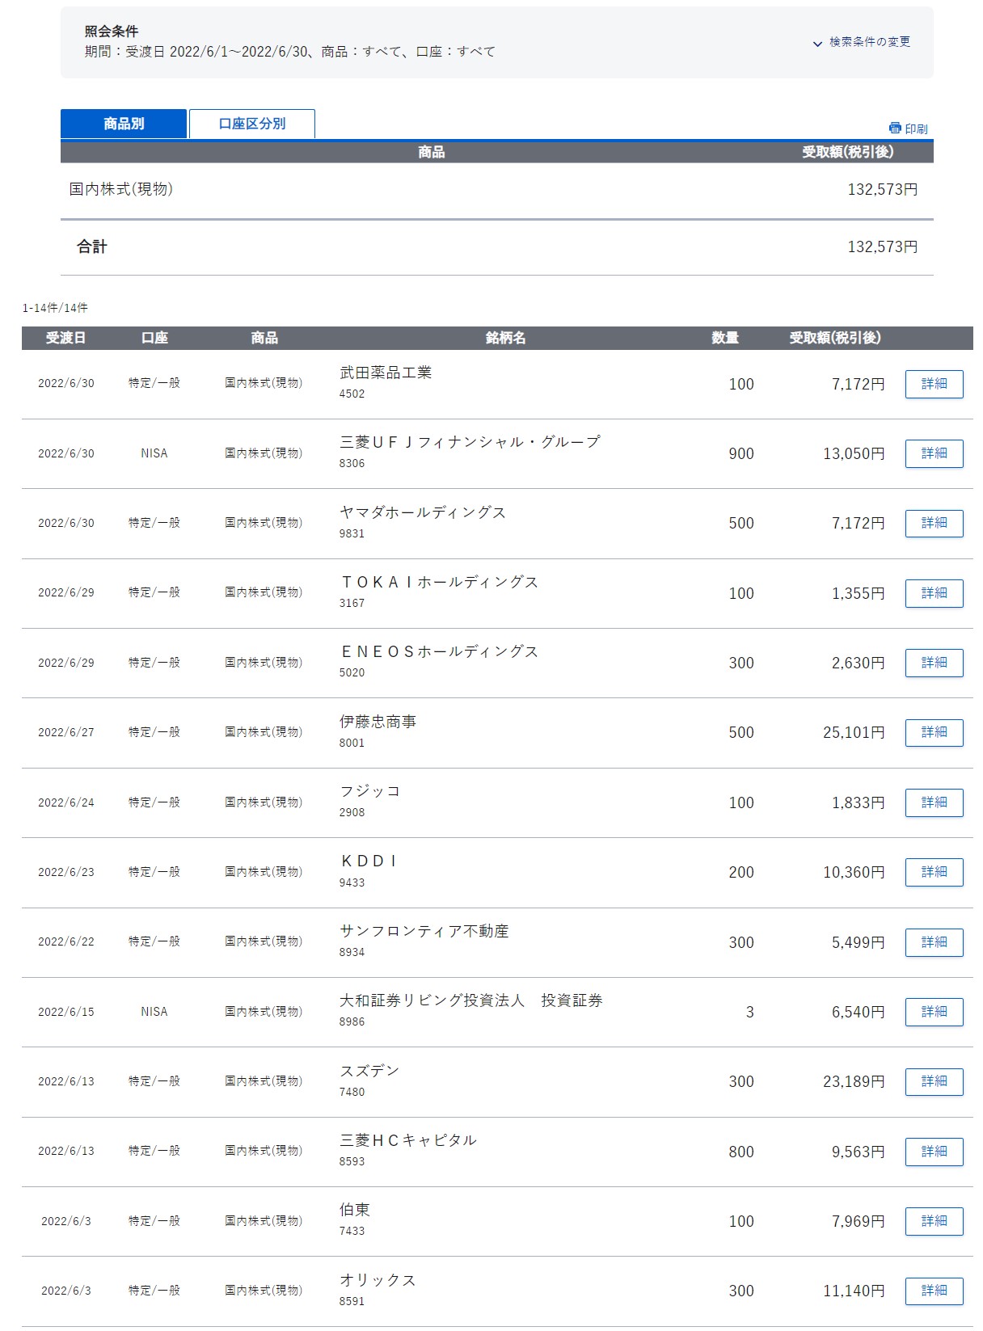Image resolution: width=983 pixels, height=1331 pixels.
Task: Open 詳細 for フジッコ
Action: pyautogui.click(x=934, y=802)
